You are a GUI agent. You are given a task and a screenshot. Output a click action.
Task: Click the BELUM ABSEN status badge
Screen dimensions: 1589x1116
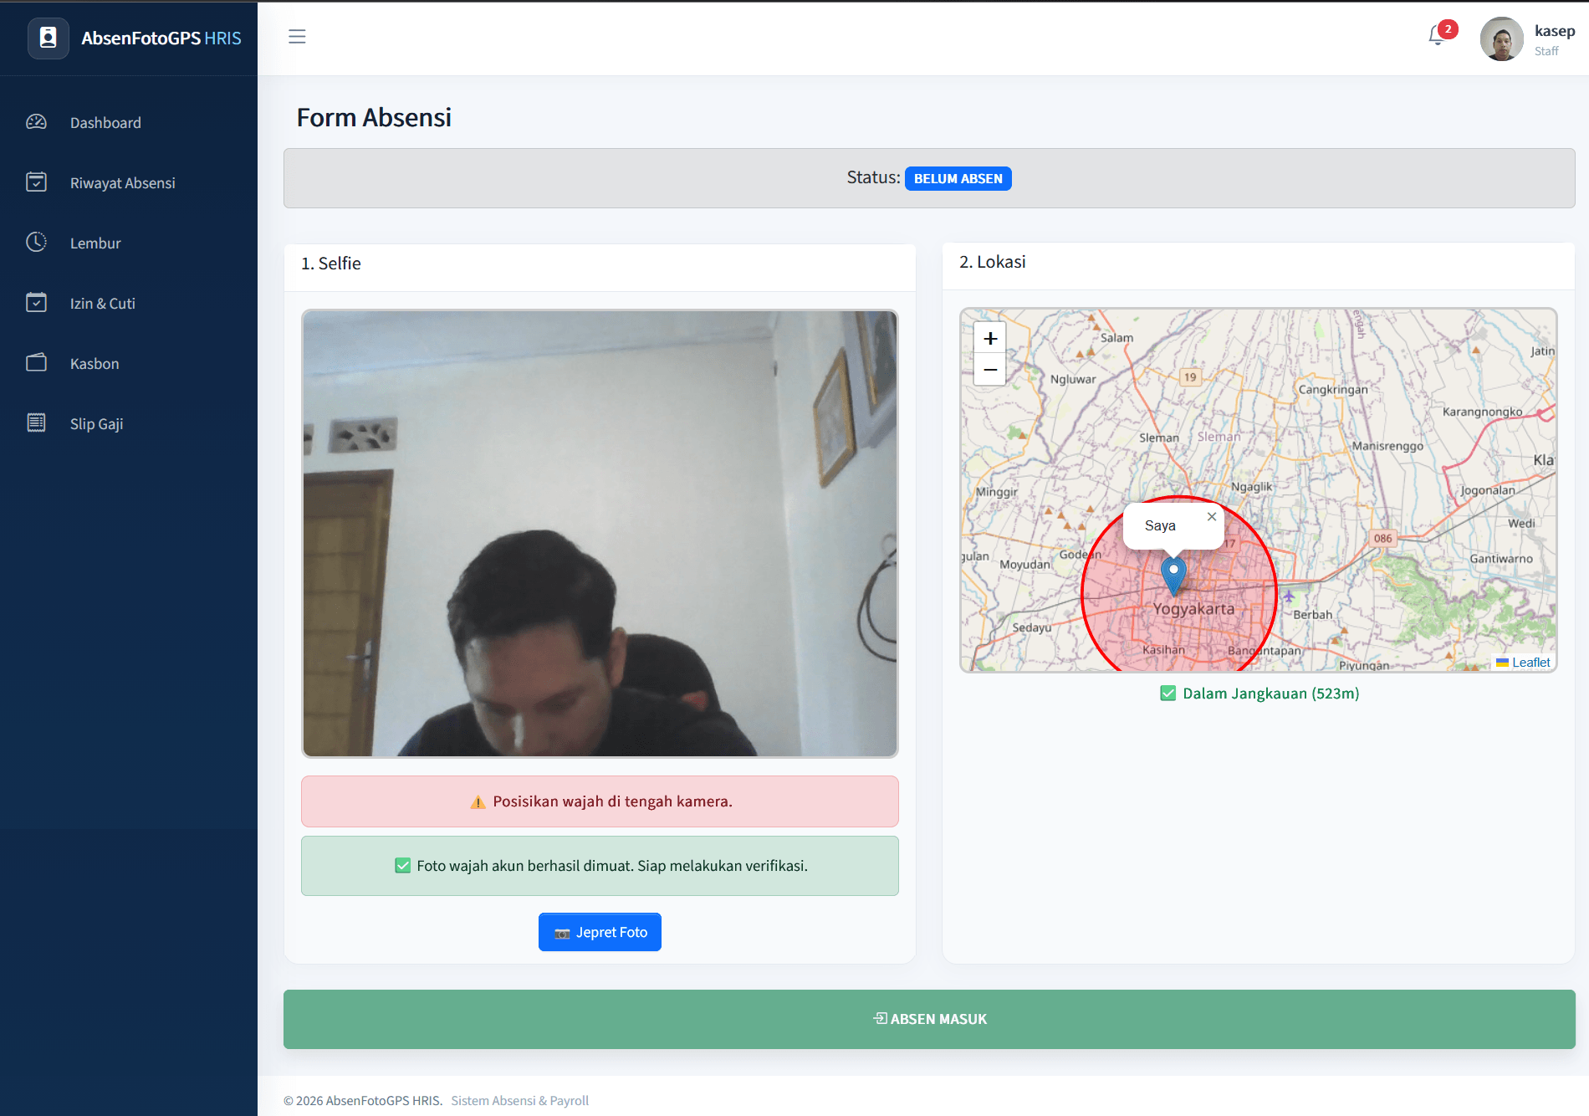[x=958, y=179]
